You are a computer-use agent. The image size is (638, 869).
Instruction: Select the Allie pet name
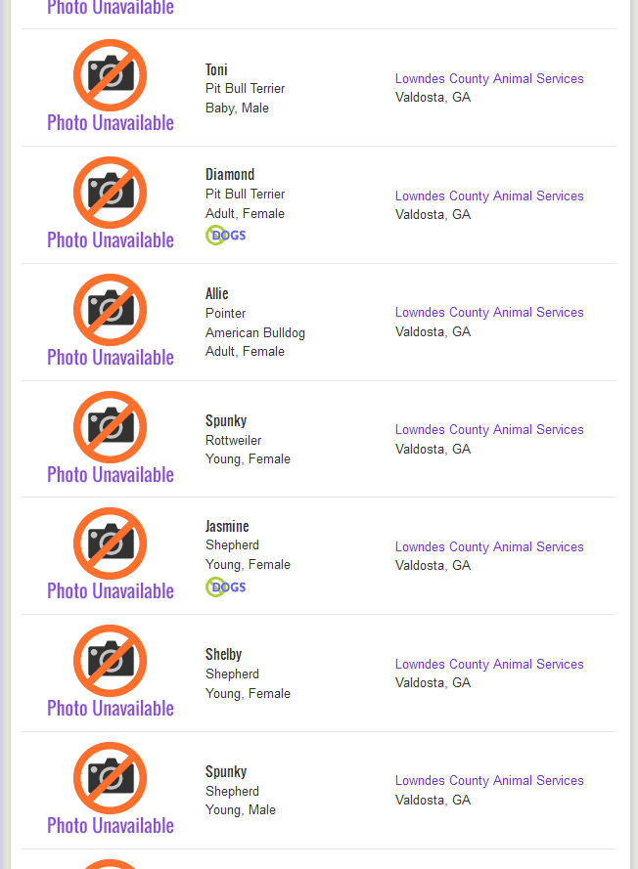pyautogui.click(x=216, y=293)
